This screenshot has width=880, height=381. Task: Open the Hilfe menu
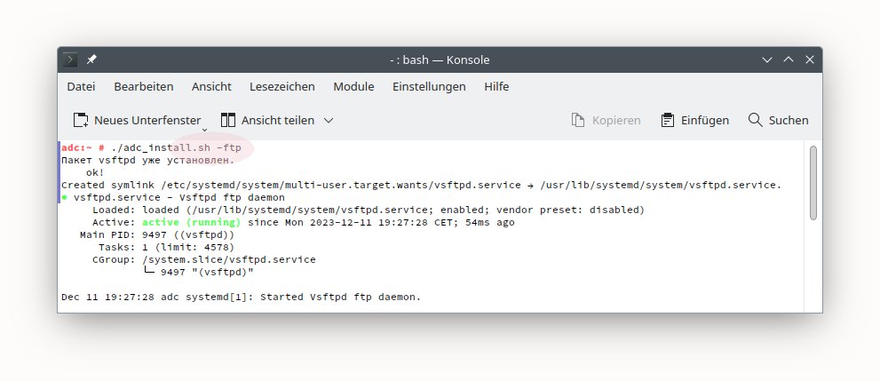click(x=496, y=86)
